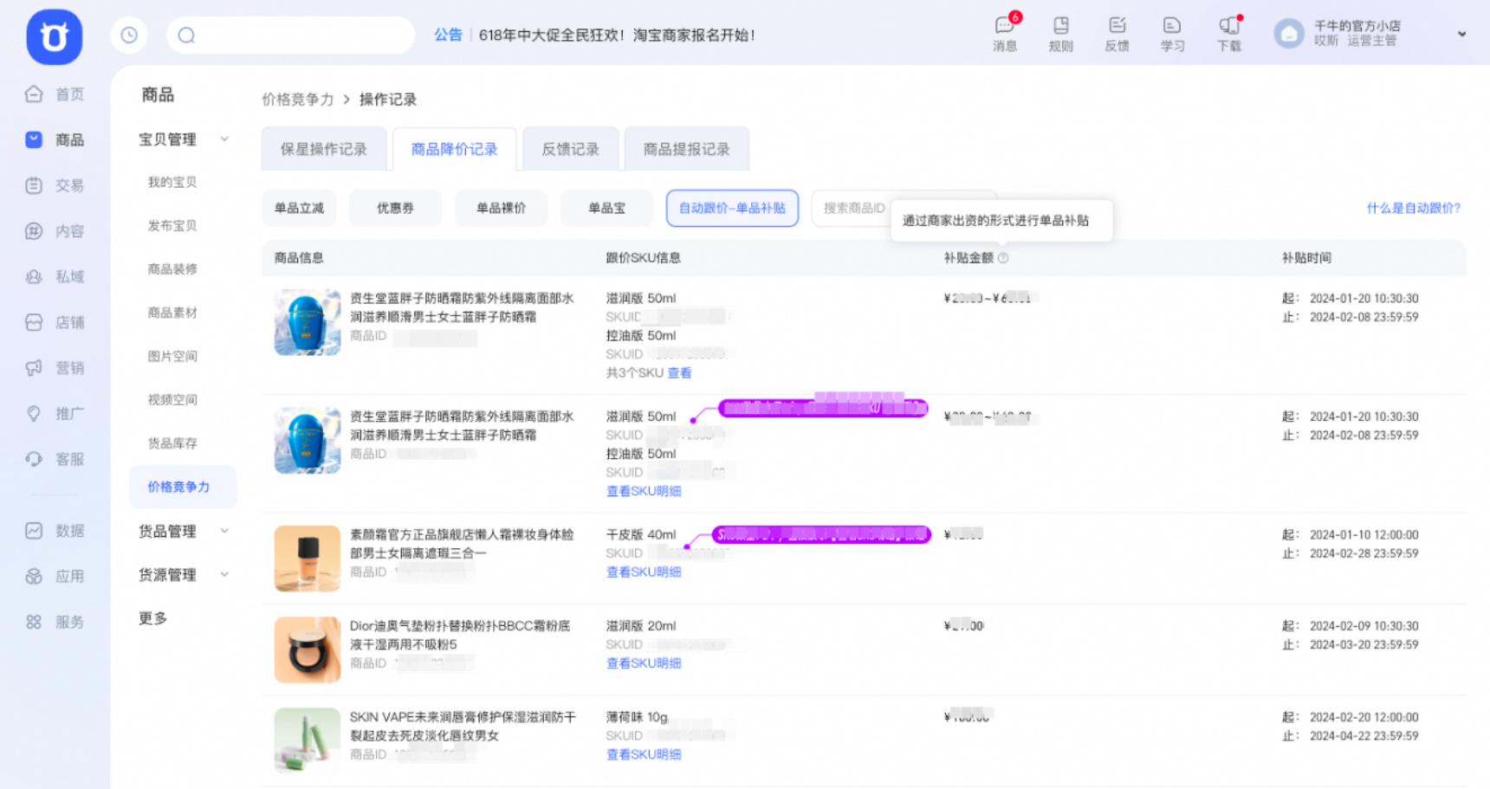
Task: Open 交易 in the left sidebar
Action: [55, 185]
